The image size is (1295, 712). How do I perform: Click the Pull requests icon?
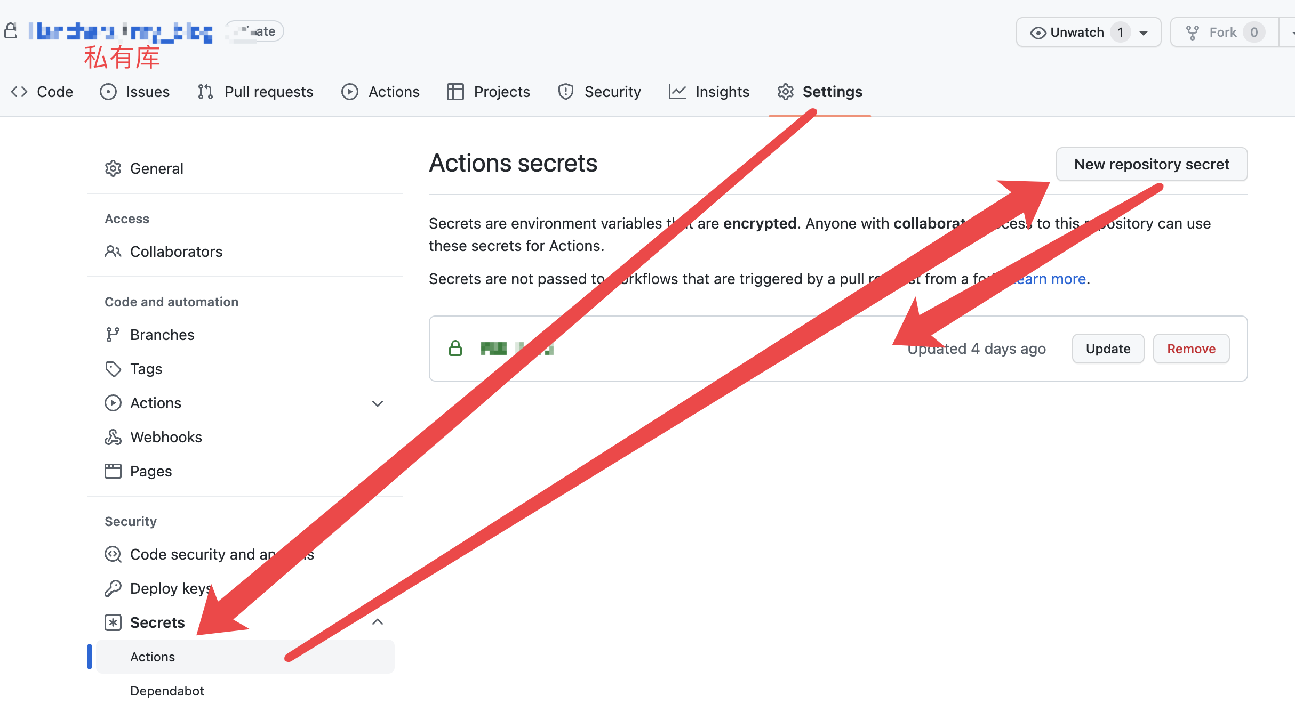(205, 92)
